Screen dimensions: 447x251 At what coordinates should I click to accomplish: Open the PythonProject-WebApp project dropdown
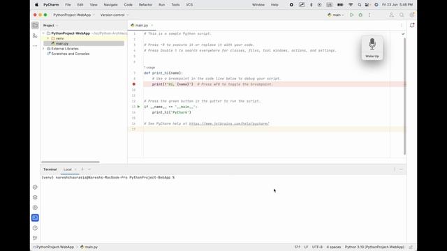pos(74,15)
